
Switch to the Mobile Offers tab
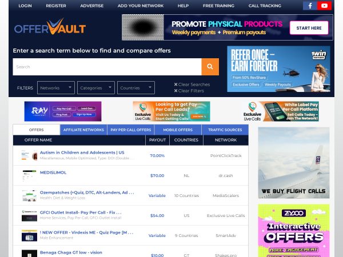[x=178, y=130]
